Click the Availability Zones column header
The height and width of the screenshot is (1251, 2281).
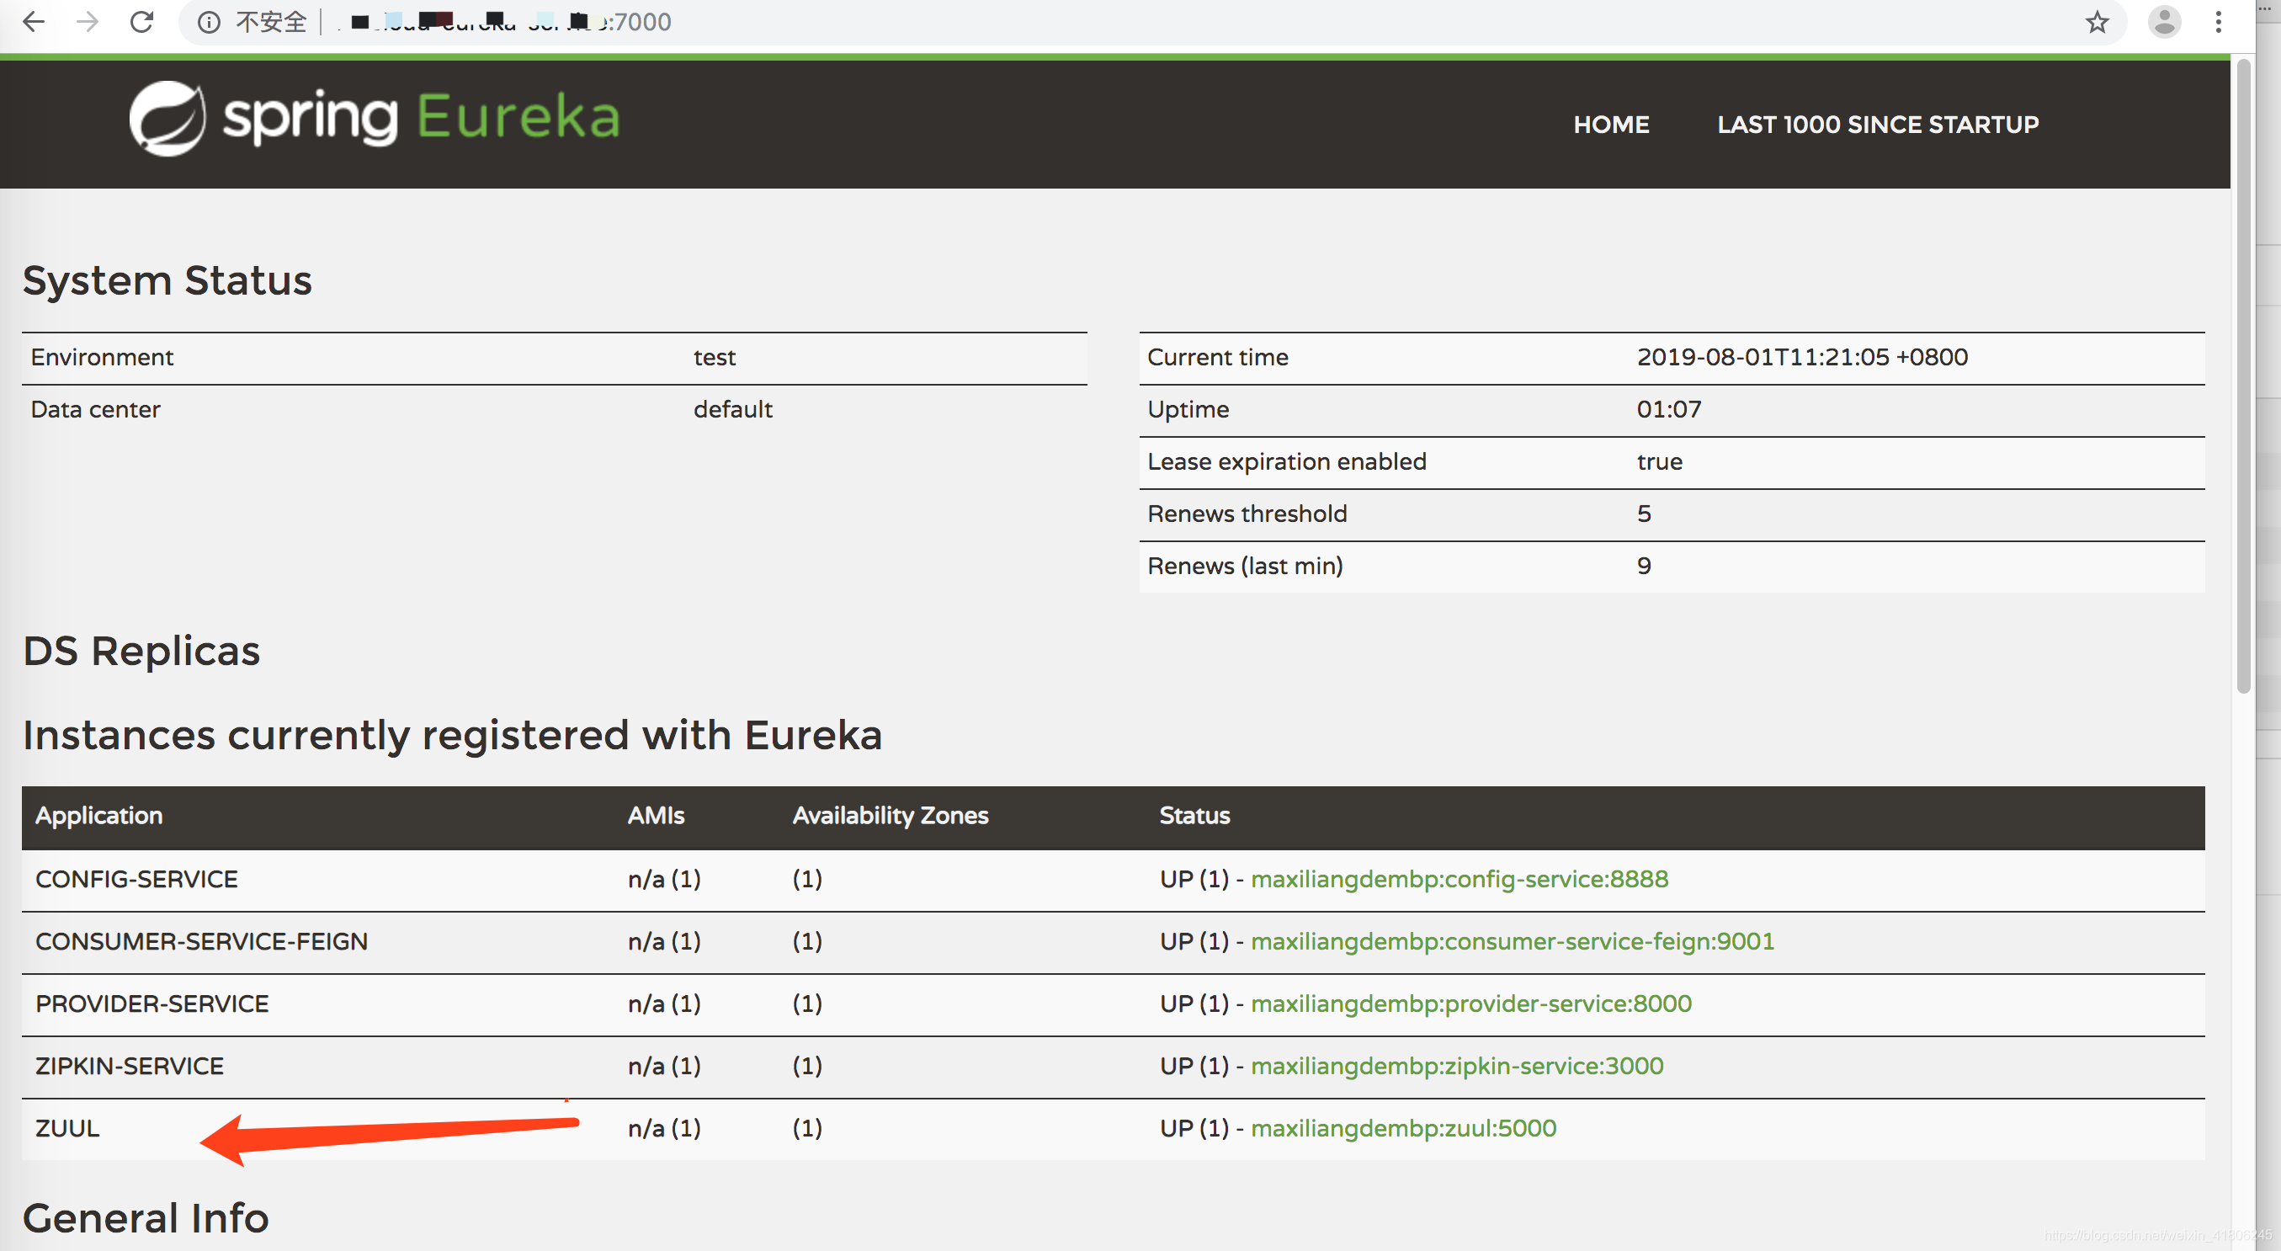[x=890, y=816]
